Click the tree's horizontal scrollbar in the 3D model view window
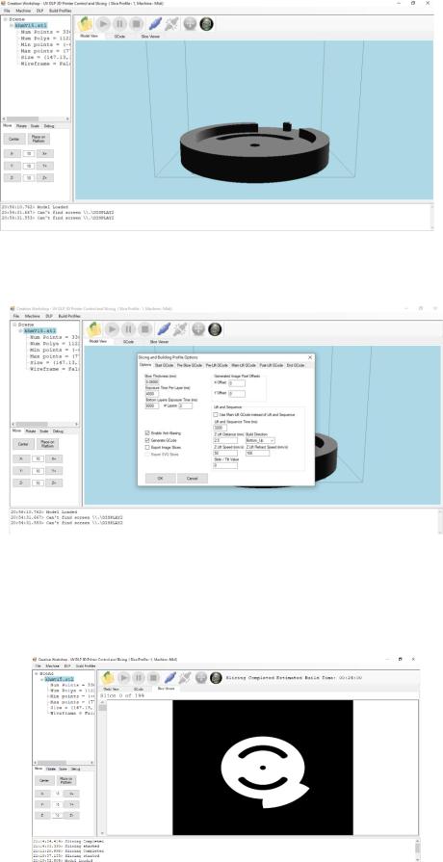The image size is (443, 862). pos(37,118)
